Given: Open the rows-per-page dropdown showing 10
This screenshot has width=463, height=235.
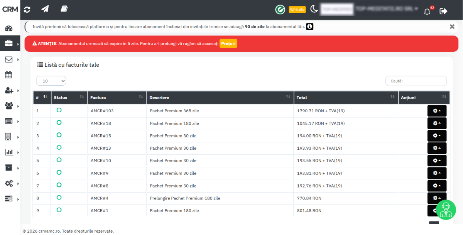Looking at the screenshot, I should click(x=51, y=81).
